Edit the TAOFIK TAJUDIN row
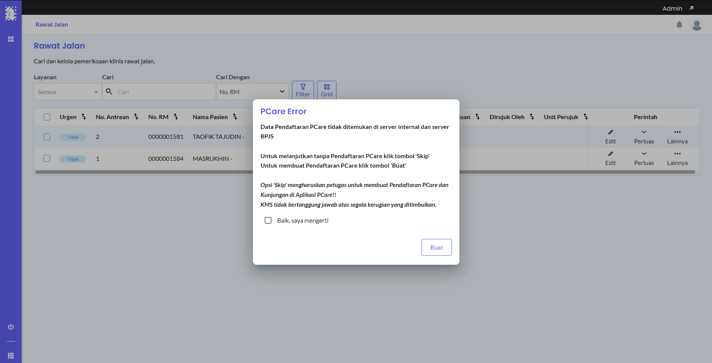The image size is (712, 363). click(611, 137)
